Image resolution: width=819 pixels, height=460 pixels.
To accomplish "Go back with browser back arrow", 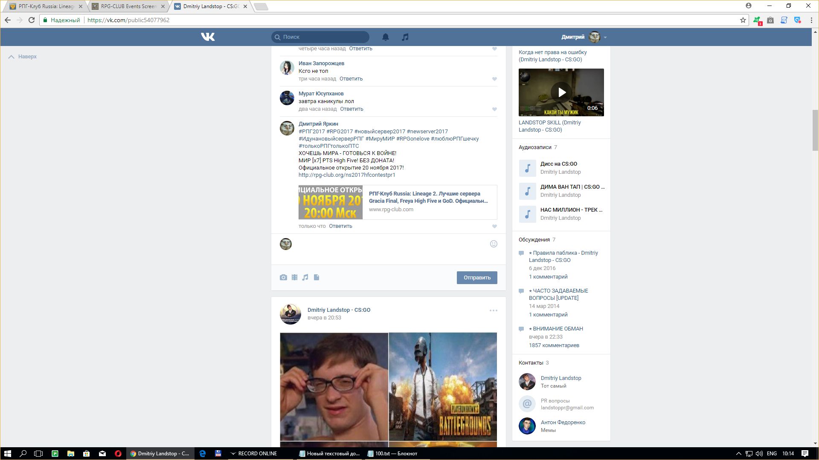I will click(8, 20).
